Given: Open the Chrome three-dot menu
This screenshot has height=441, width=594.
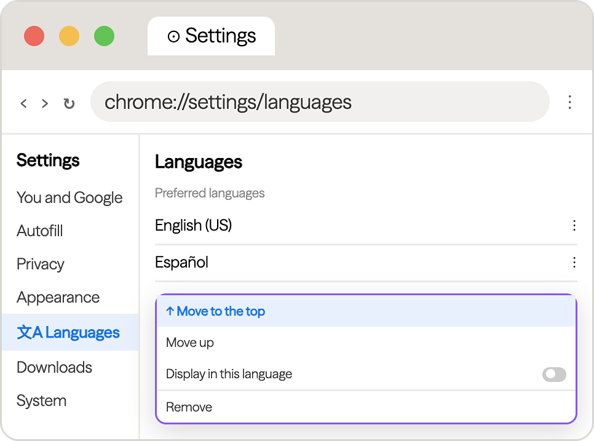Looking at the screenshot, I should tap(570, 102).
